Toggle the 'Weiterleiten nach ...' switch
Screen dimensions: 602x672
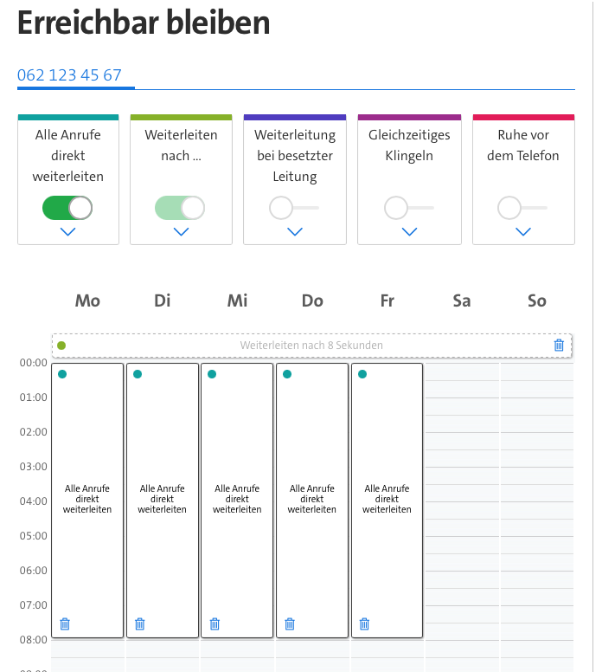(180, 208)
